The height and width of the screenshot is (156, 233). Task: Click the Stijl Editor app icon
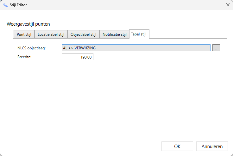pyautogui.click(x=5, y=5)
